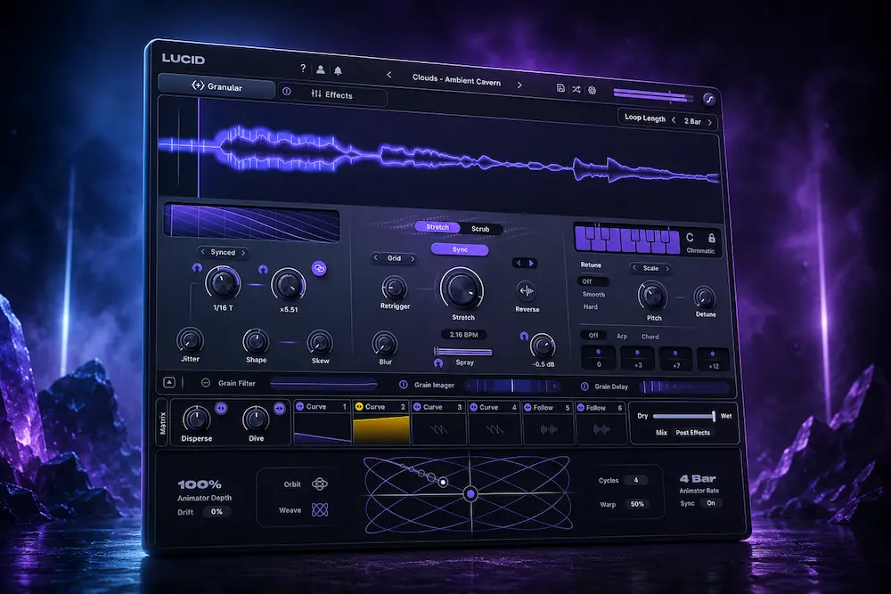
Task: Toggle the link chain icon between grain knobs
Action: coord(319,268)
